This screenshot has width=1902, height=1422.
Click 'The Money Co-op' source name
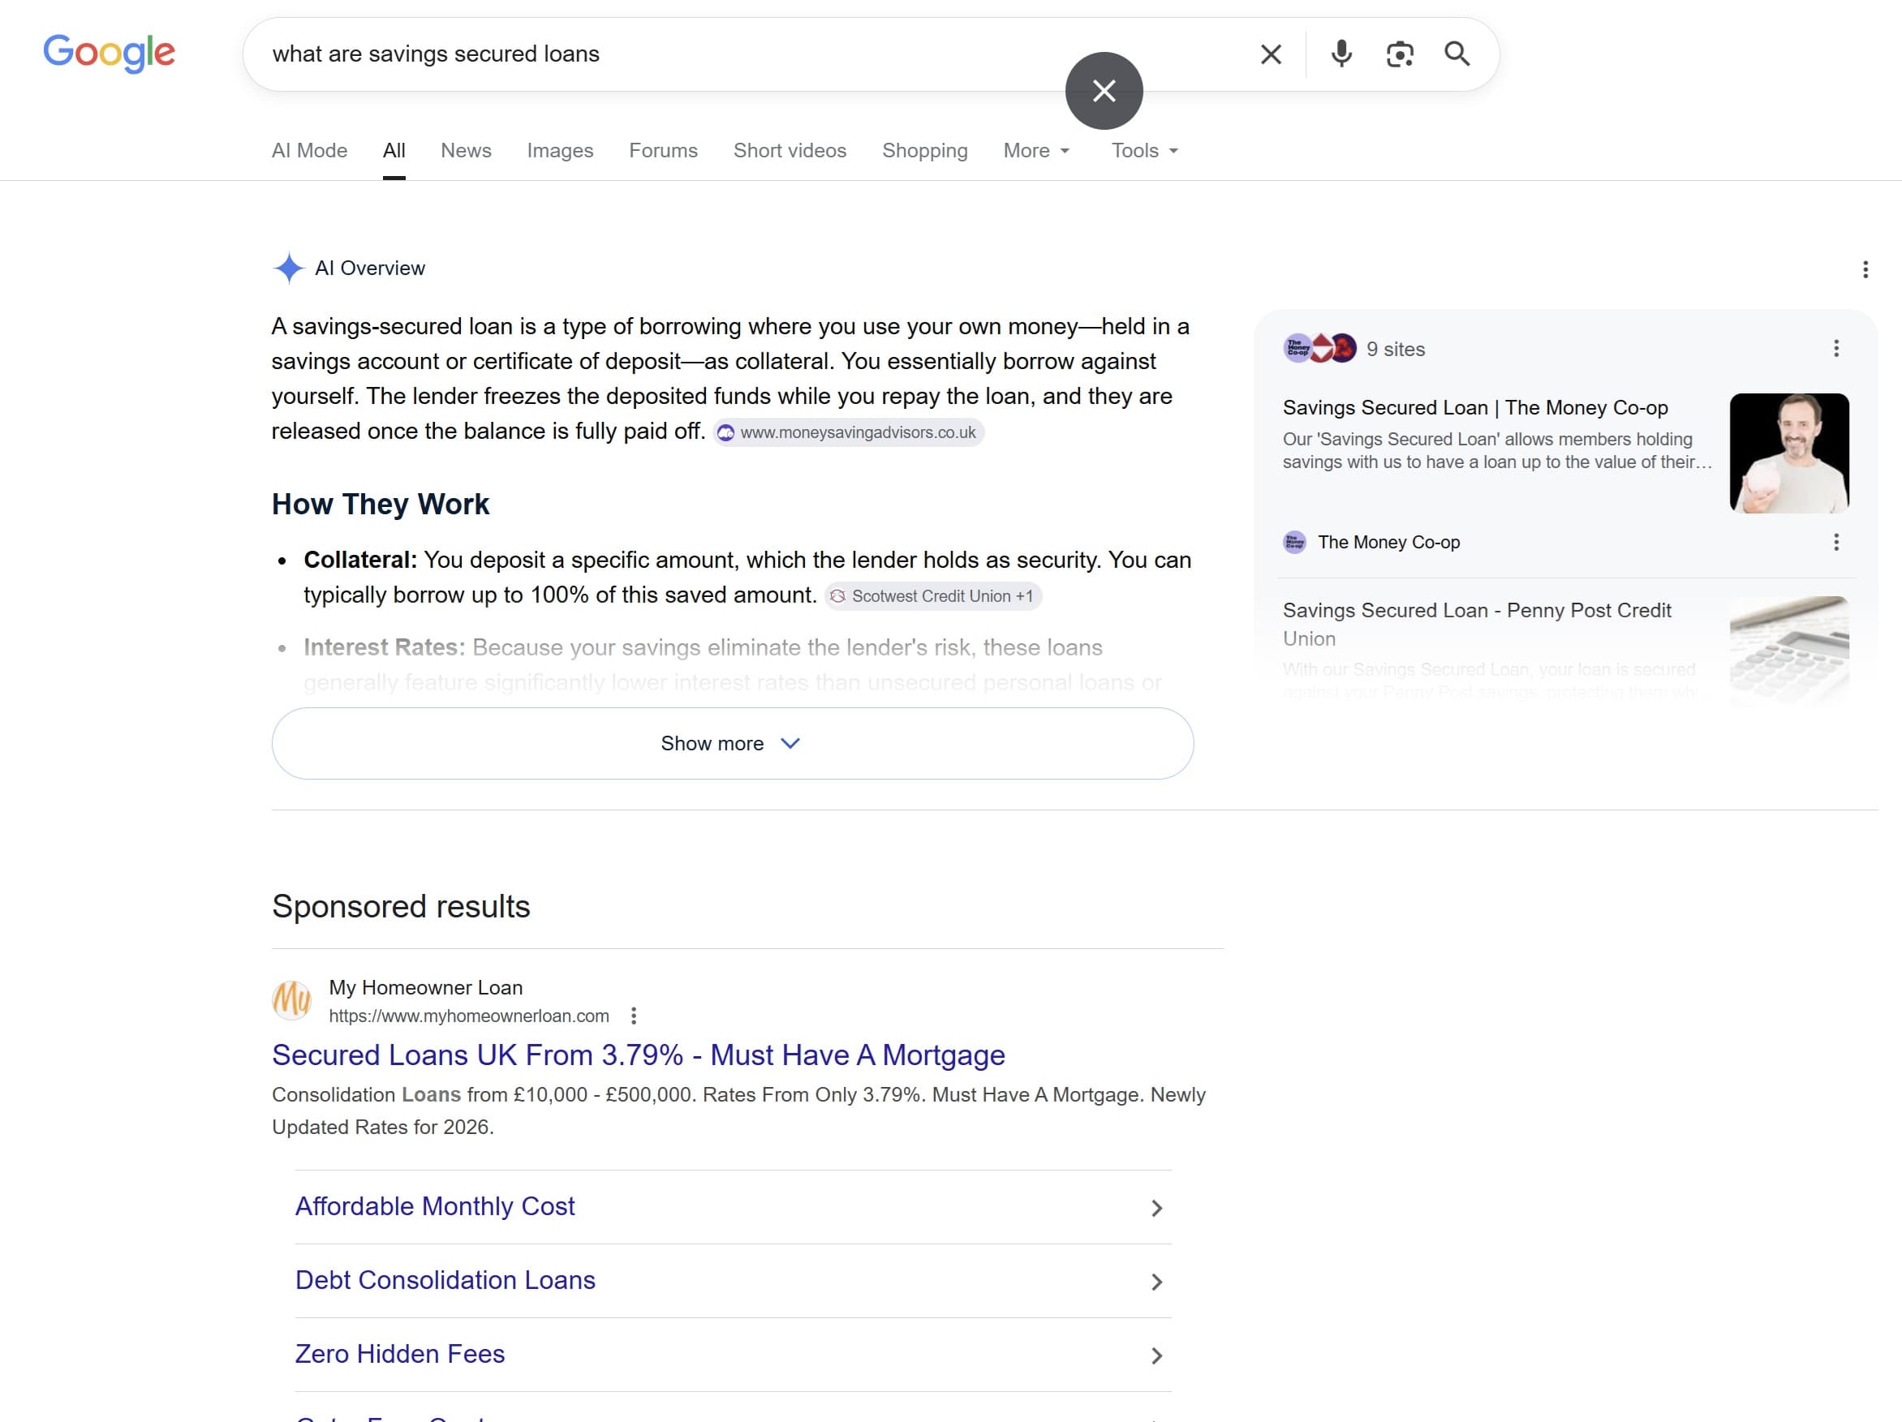1388,543
